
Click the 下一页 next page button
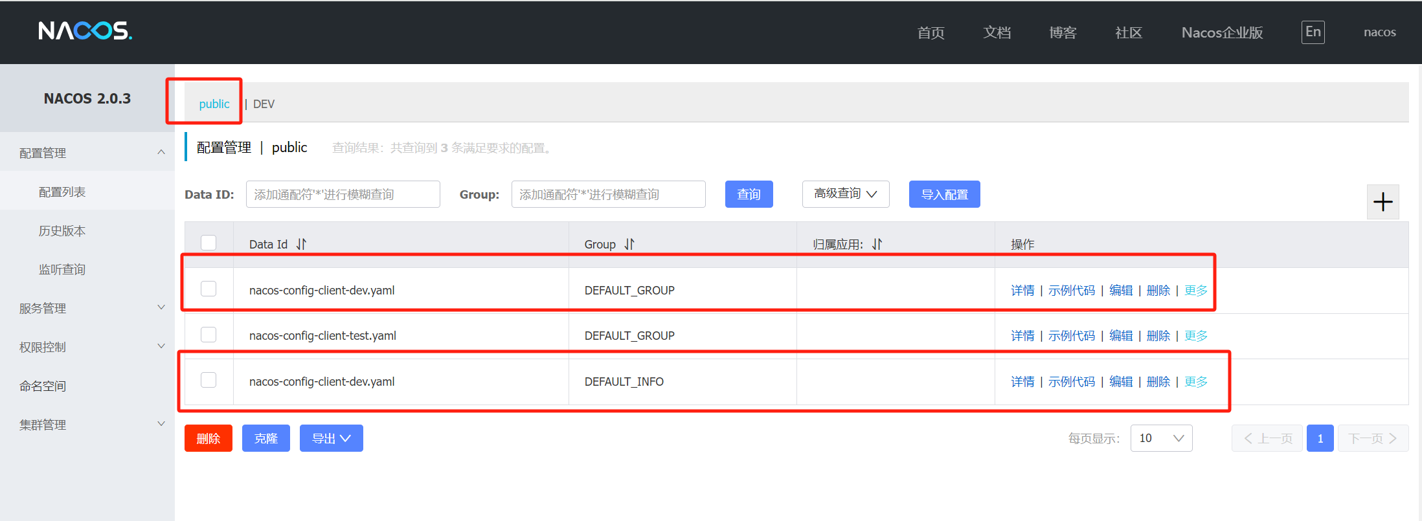point(1373,438)
